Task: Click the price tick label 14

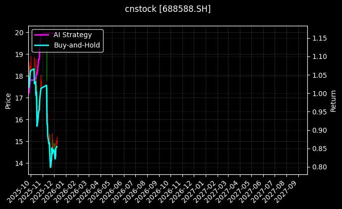Action: [19, 163]
